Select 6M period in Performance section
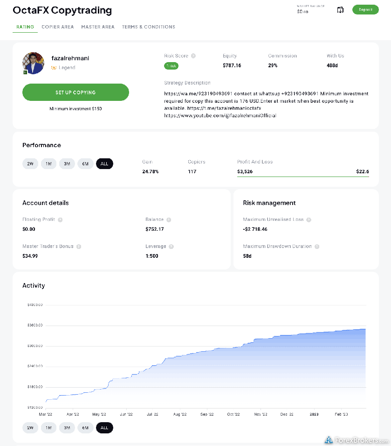Screen dimensions: 391x446 pos(85,164)
